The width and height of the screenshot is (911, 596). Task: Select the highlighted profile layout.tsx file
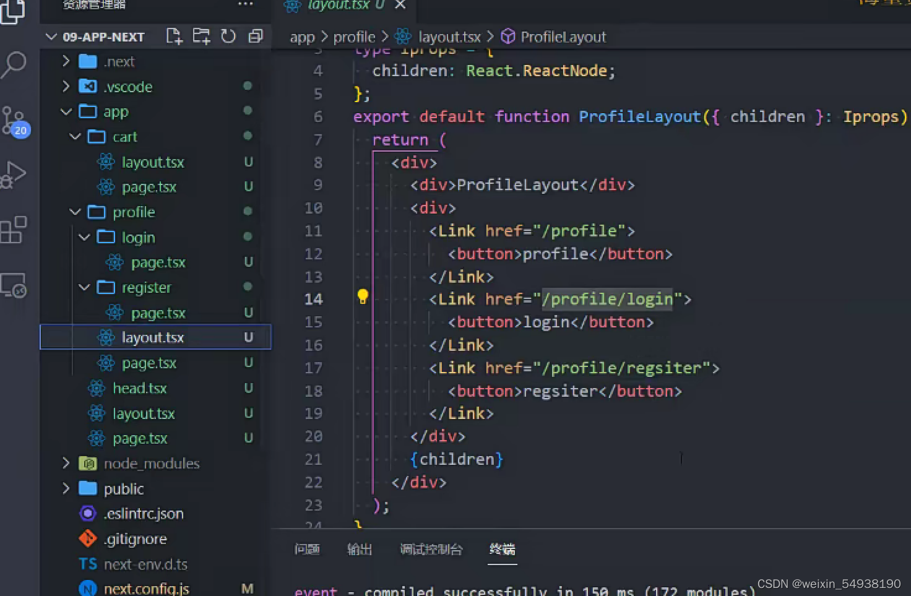point(156,337)
